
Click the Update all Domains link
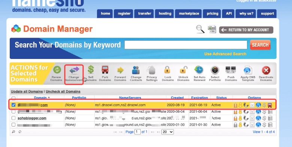pyautogui.click(x=27, y=91)
